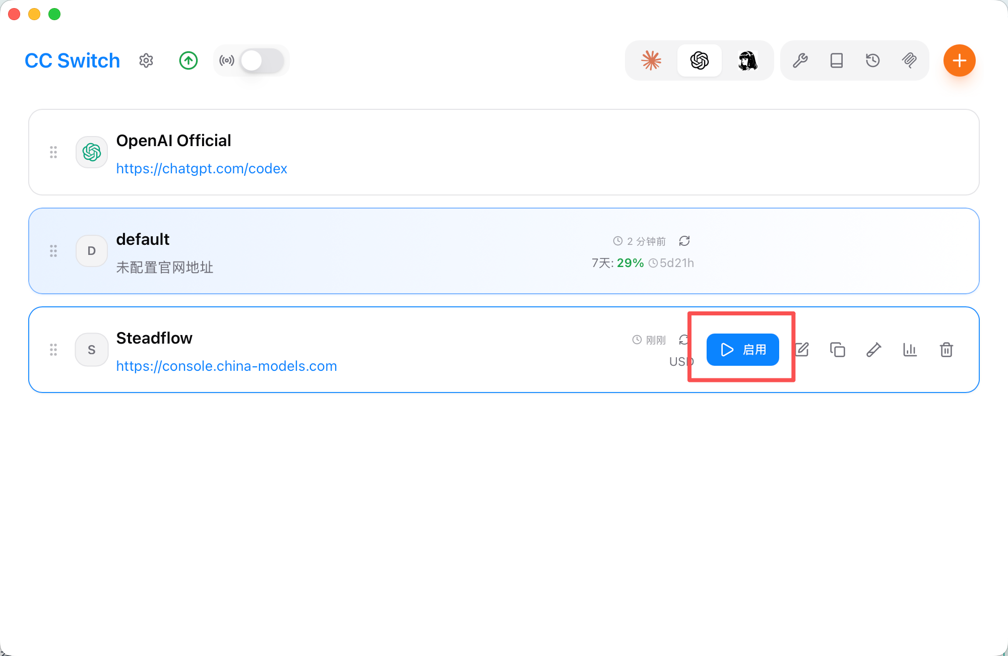Open the book prompts icon

pos(837,60)
